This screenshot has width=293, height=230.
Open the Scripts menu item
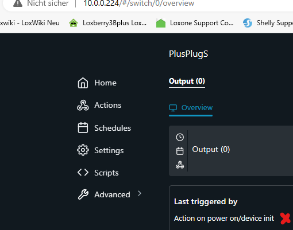tap(98, 173)
